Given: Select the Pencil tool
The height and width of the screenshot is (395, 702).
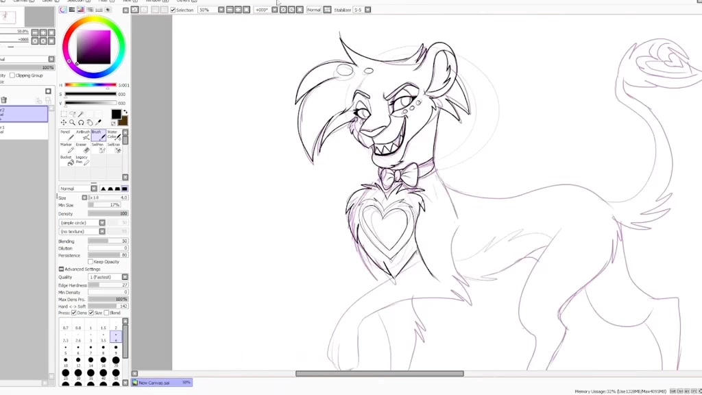Looking at the screenshot, I should point(66,135).
